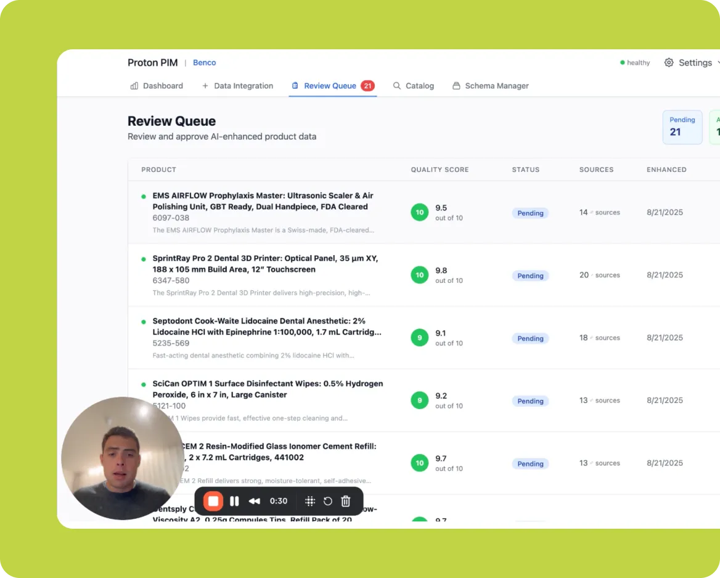Click the plus icon beside Data Integration
This screenshot has width=720, height=578.
[205, 86]
